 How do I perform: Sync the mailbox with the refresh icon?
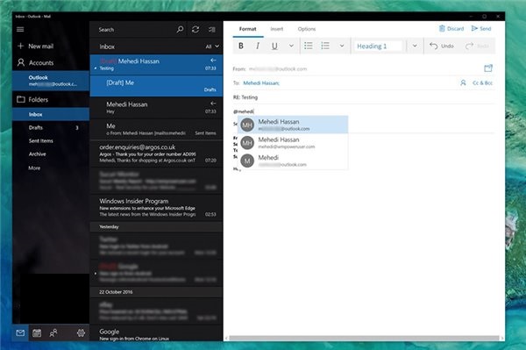click(x=195, y=29)
